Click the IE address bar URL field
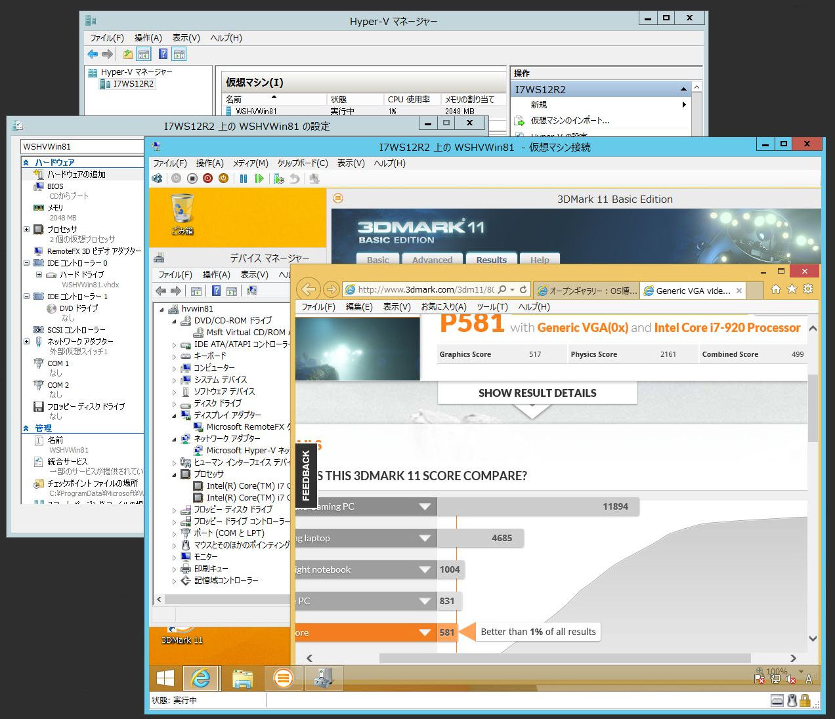Viewport: 835px width, 719px height. pyautogui.click(x=427, y=289)
